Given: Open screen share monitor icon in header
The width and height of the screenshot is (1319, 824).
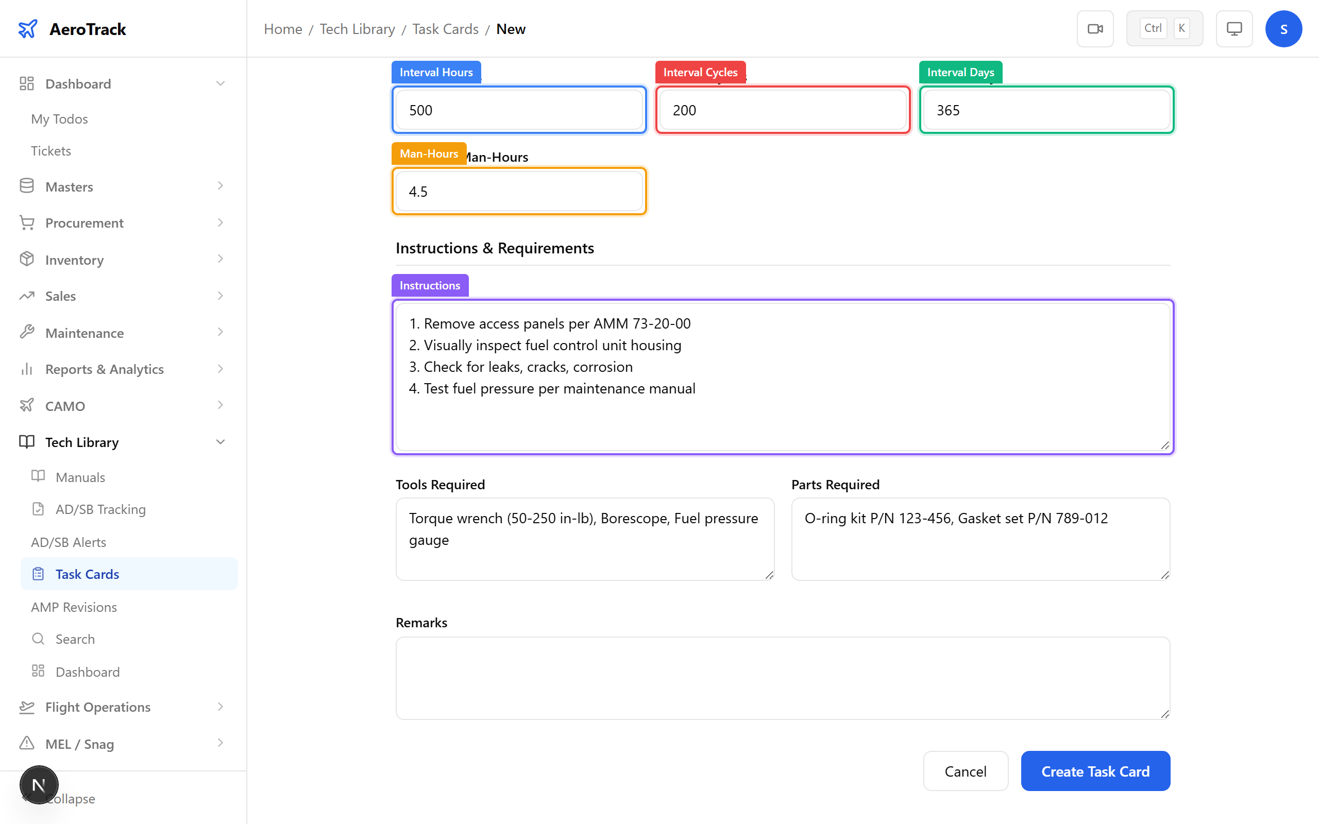Looking at the screenshot, I should (x=1234, y=28).
